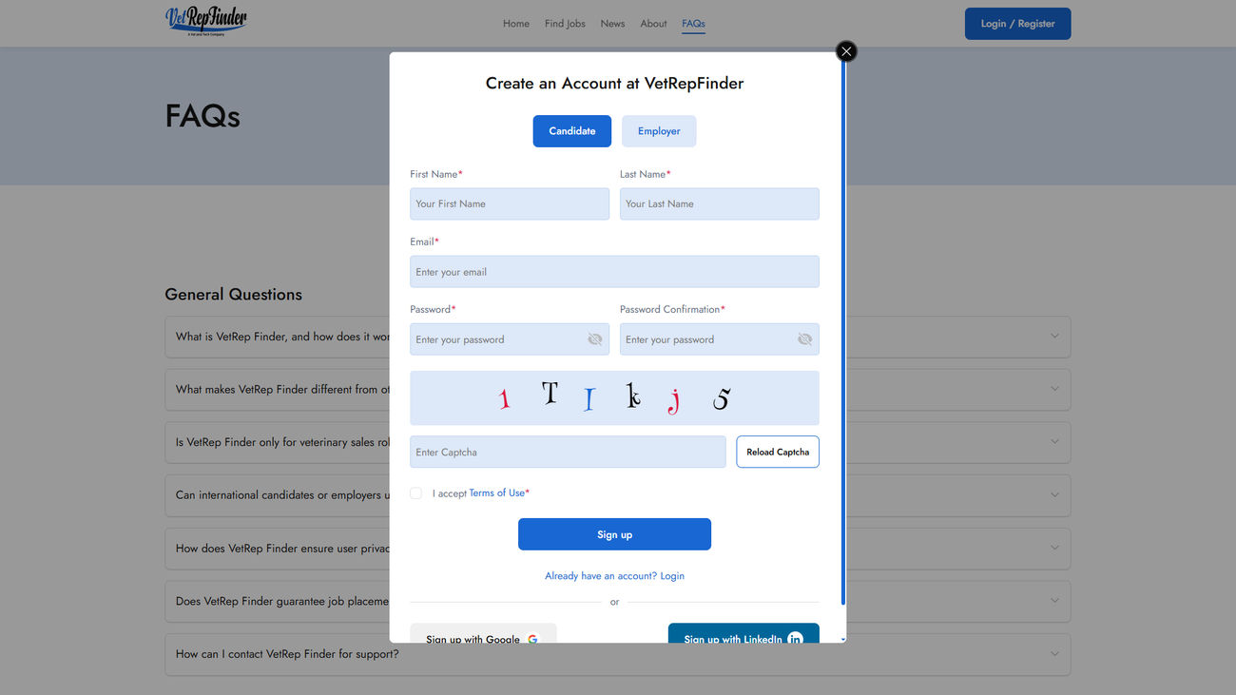Image resolution: width=1236 pixels, height=695 pixels.
Task: Open Find Jobs in the navigation bar
Action: (565, 24)
